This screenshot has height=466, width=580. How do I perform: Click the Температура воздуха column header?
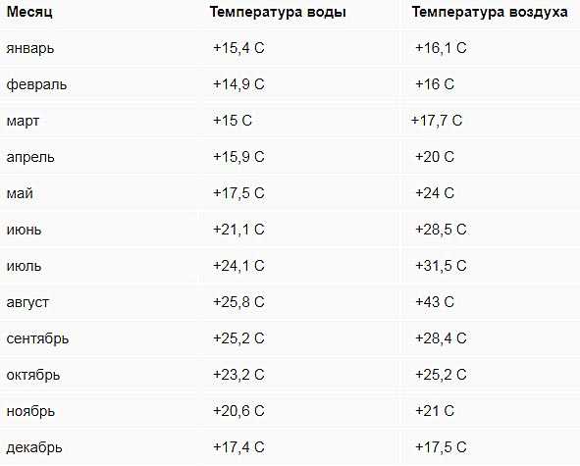pos(490,12)
